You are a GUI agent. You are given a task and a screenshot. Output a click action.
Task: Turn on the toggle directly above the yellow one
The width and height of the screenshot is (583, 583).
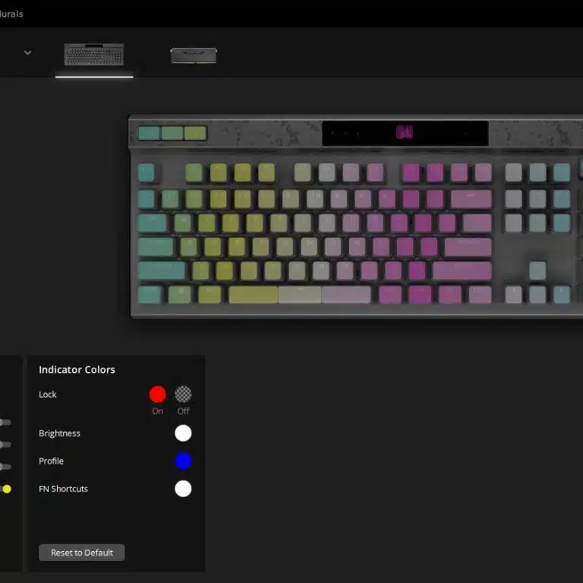point(5,467)
